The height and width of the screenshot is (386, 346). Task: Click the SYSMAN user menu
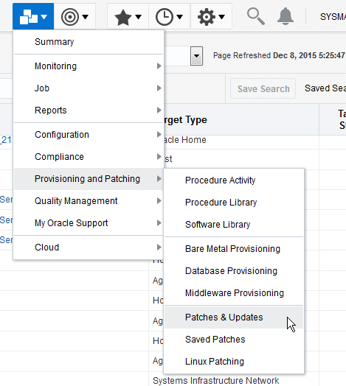point(333,17)
